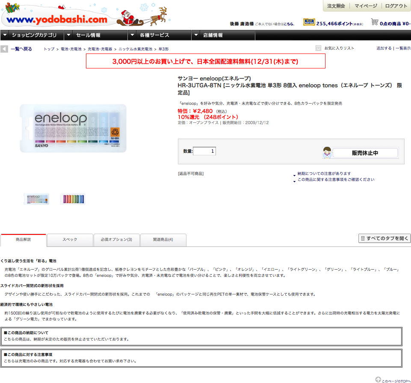Click the heading スライドカバー開閉式の新形状を採用
The width and height of the screenshot is (411, 383).
[32, 286]
